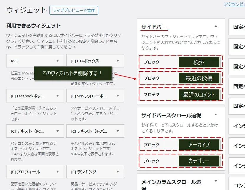Expand the [C] テキスト（PC用）widget arrow
The width and height of the screenshot is (245, 190).
point(58,131)
